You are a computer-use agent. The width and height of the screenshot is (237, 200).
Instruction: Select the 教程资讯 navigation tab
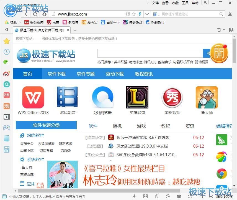tap(144, 74)
